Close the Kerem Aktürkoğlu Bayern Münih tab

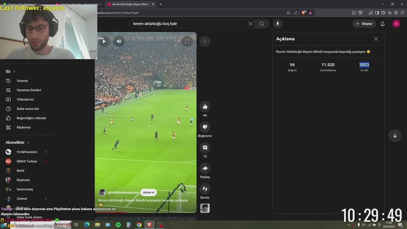coord(153,4)
